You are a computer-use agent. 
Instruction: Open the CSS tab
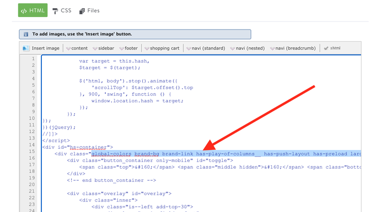coord(62,10)
